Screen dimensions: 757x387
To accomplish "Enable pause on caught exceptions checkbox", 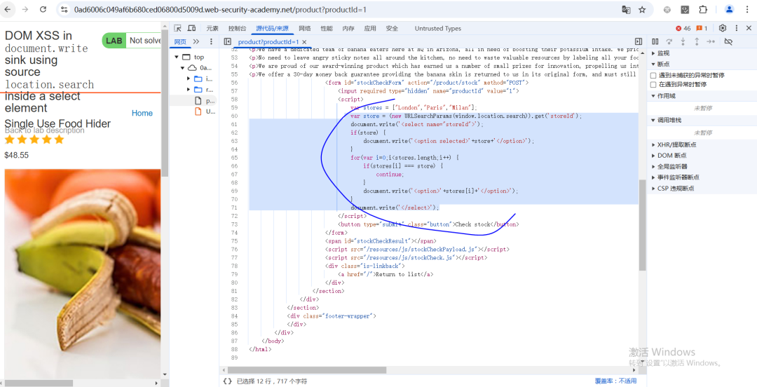I will click(653, 84).
